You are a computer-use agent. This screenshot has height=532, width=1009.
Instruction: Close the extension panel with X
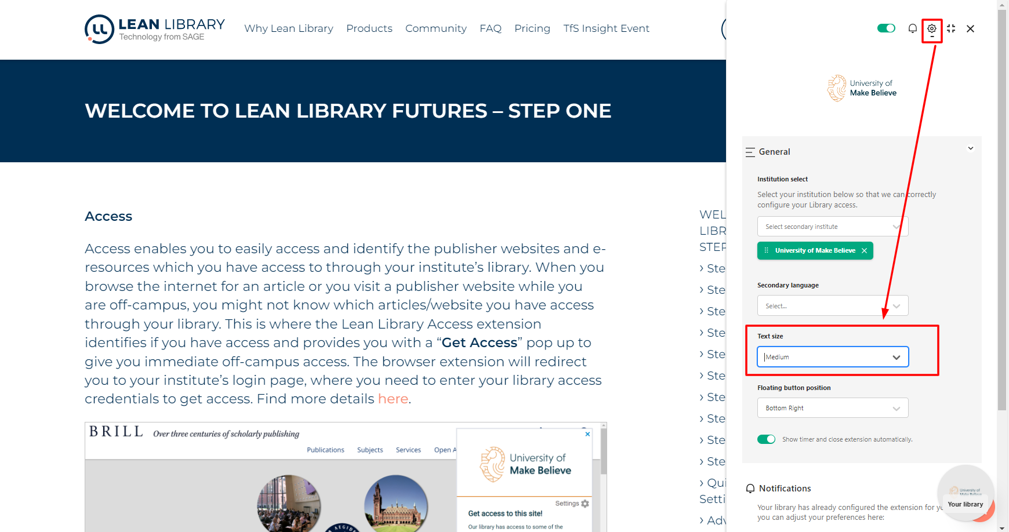pyautogui.click(x=970, y=28)
